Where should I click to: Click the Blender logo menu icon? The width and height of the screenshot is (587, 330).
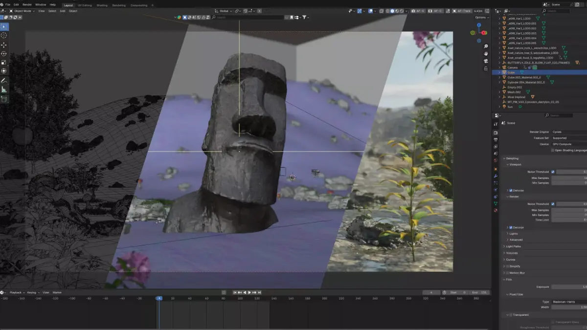click(2, 4)
